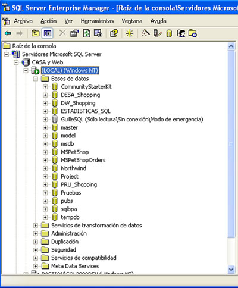
Task: Click the Back arrow toolbar icon
Action: click(x=8, y=33)
